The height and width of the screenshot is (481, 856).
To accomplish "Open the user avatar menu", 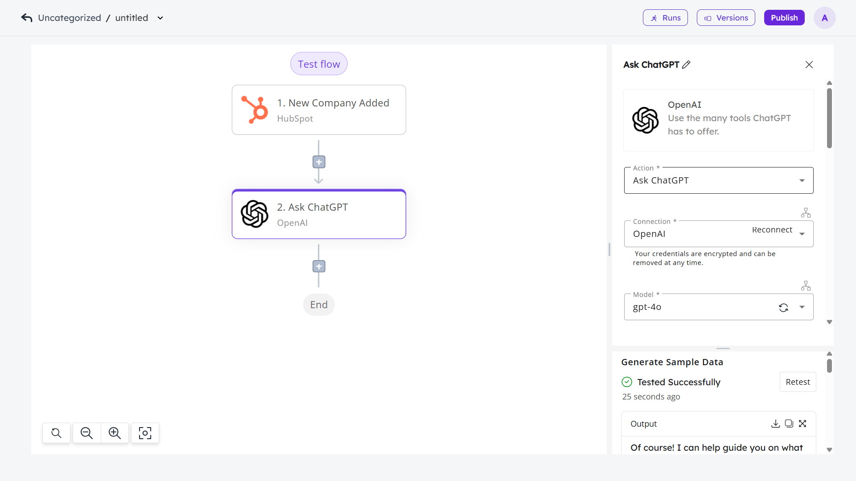I will pyautogui.click(x=825, y=18).
